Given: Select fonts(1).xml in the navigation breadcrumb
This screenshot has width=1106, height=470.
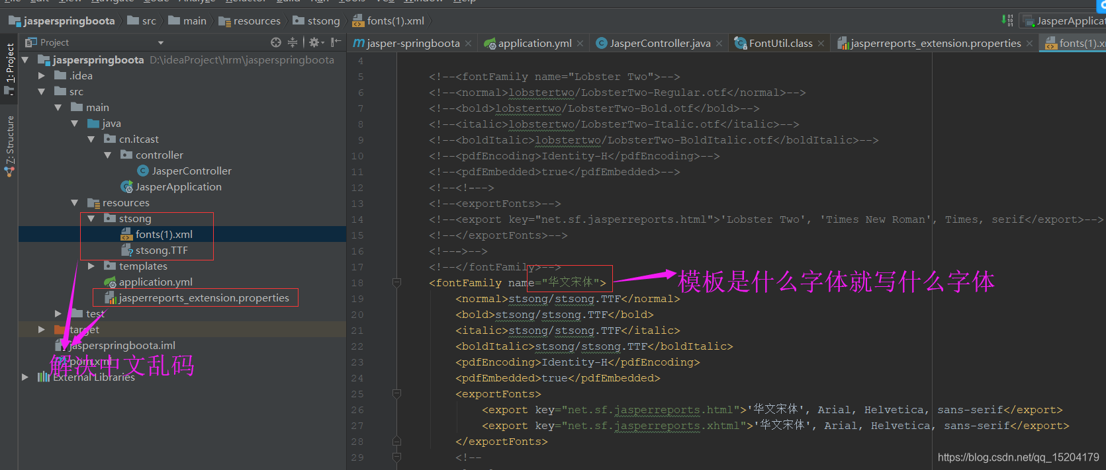Looking at the screenshot, I should pos(389,21).
